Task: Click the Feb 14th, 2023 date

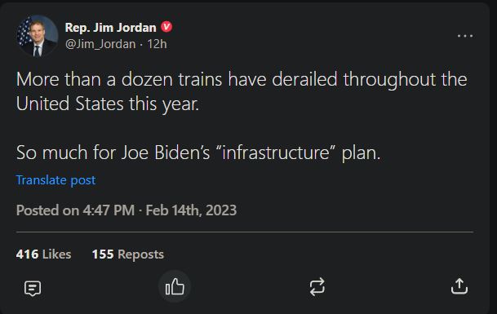Action: click(191, 210)
